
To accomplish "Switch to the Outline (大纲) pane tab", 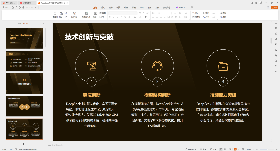I will coord(20,24).
